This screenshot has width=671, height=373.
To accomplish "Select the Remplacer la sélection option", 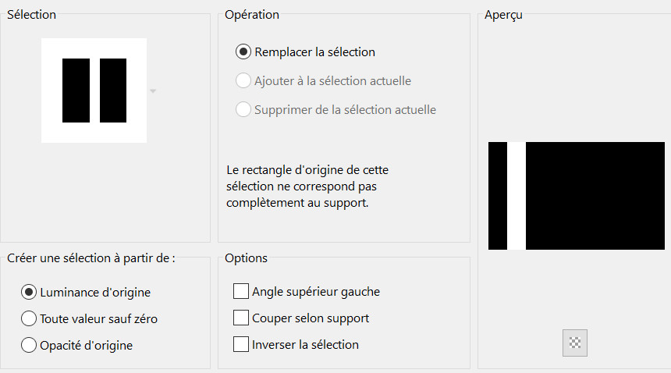I will pos(243,52).
